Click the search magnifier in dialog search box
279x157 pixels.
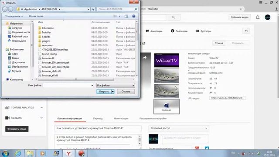pyautogui.click(x=136, y=9)
